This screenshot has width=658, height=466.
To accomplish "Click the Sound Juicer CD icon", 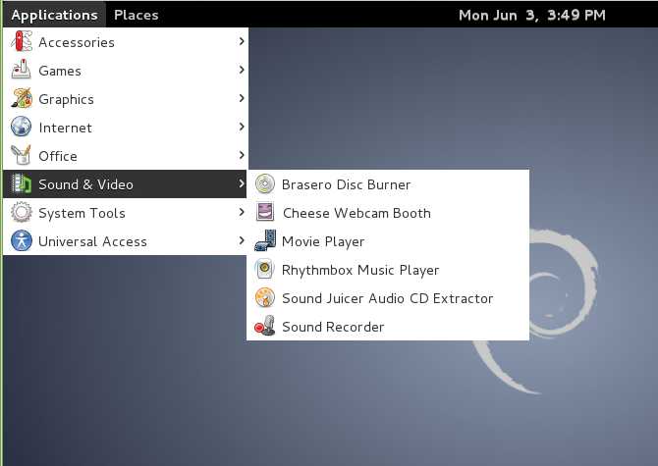I will [x=265, y=298].
